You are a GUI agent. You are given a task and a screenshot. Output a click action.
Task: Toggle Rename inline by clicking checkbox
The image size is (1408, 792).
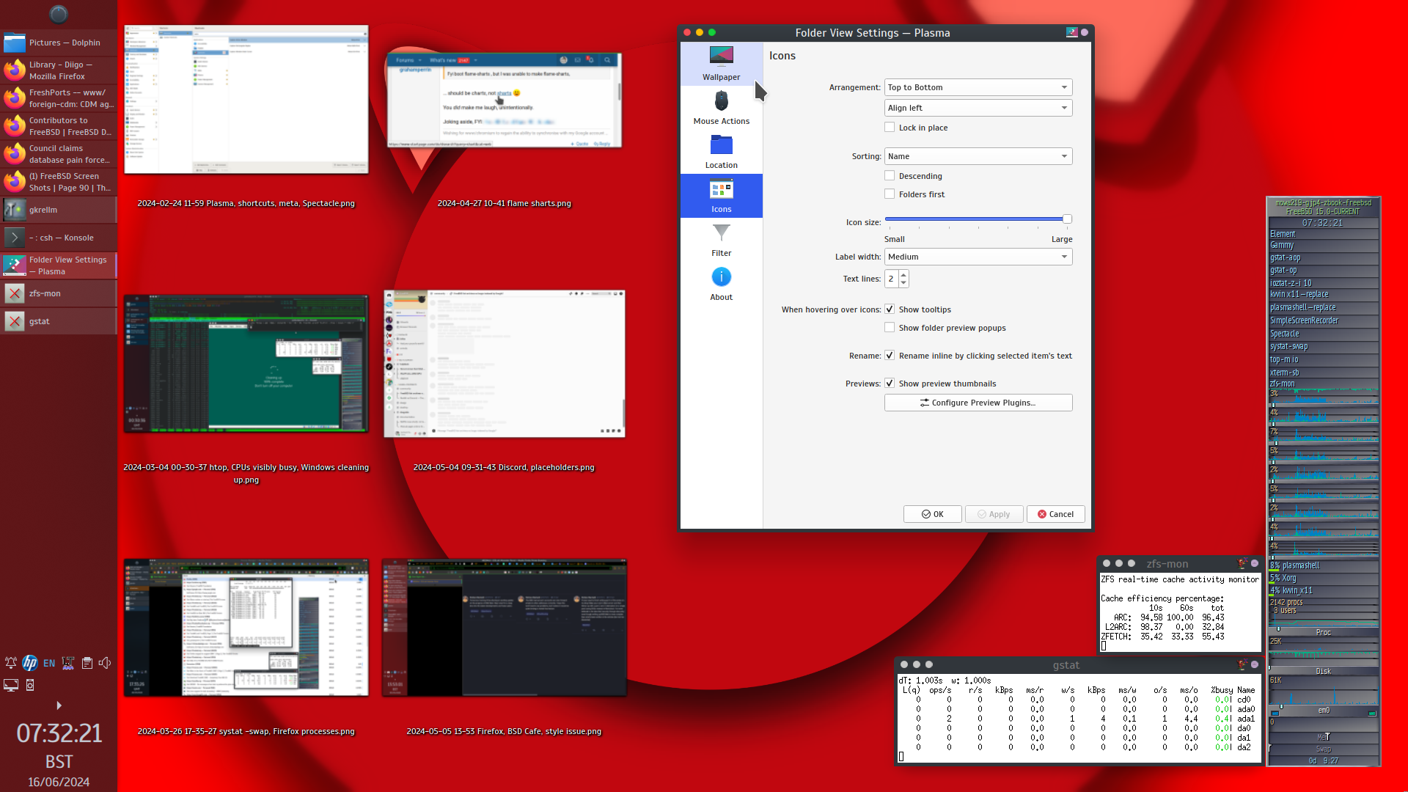coord(890,356)
